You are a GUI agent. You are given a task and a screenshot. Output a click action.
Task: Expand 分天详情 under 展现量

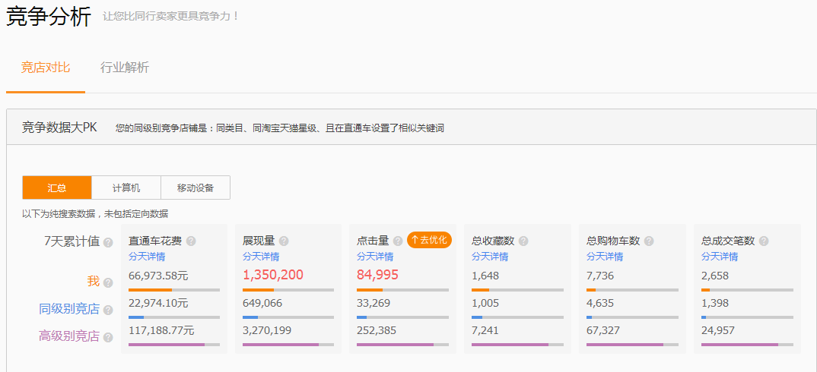(x=261, y=257)
